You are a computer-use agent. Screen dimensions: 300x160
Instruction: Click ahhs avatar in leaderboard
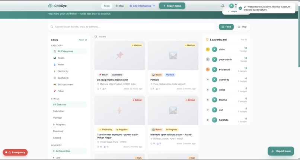[214, 49]
